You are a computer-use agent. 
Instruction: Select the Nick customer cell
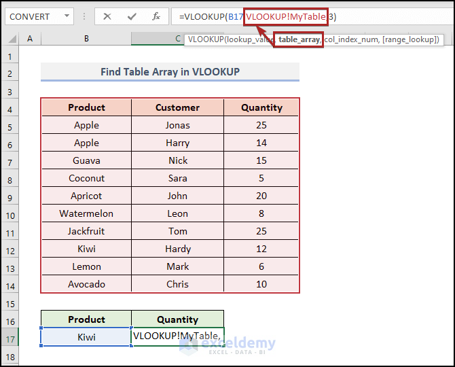click(x=178, y=160)
